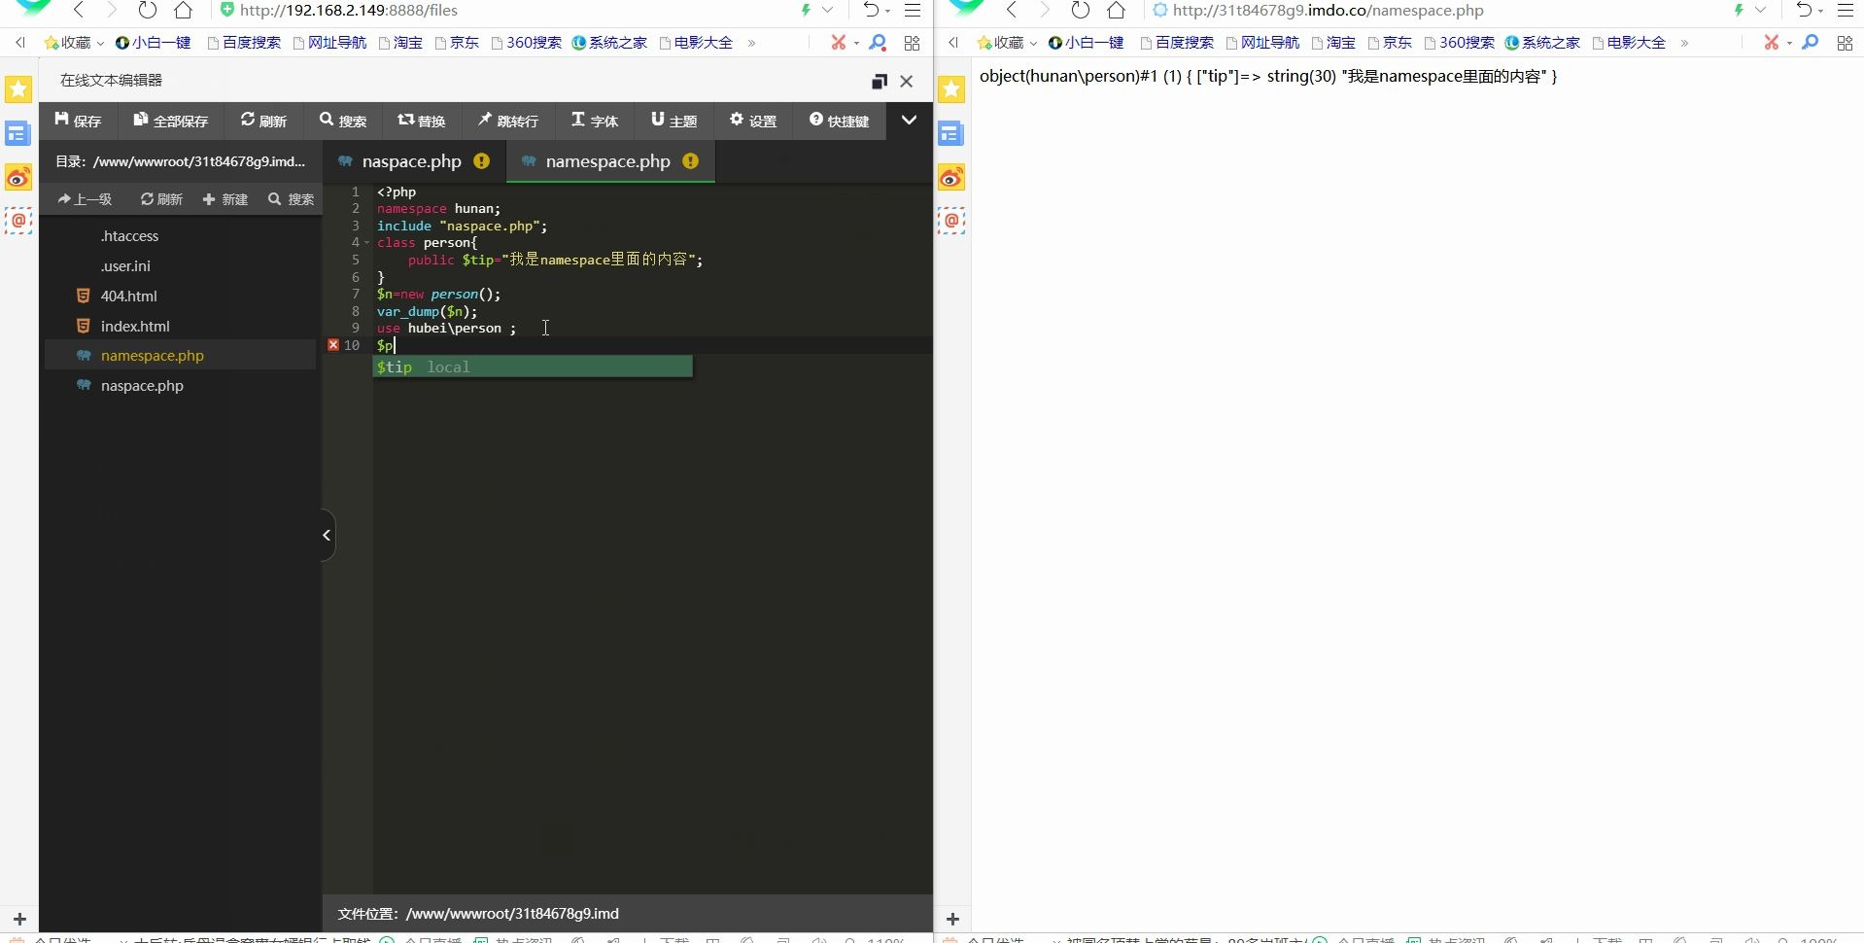The height and width of the screenshot is (943, 1864).
Task: Open the apps grid icon in right browser
Action: click(x=1846, y=43)
